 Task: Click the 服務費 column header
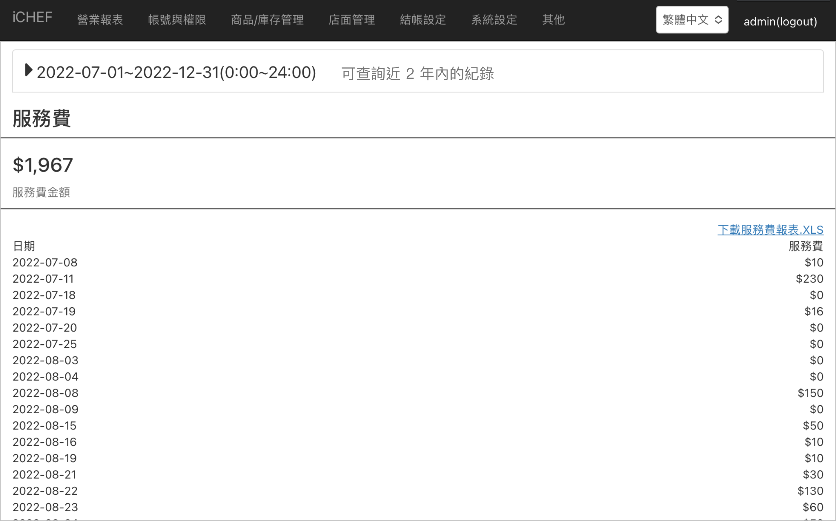tap(806, 246)
